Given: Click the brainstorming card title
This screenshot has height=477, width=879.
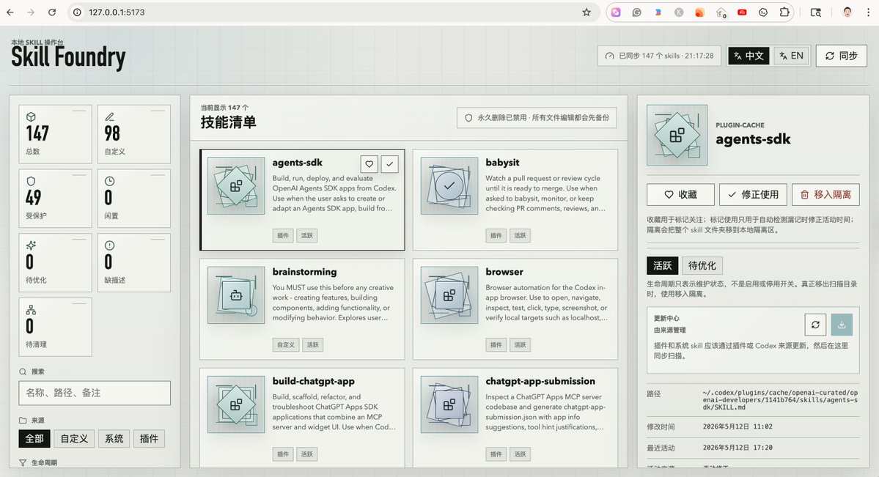Looking at the screenshot, I should (x=304, y=272).
